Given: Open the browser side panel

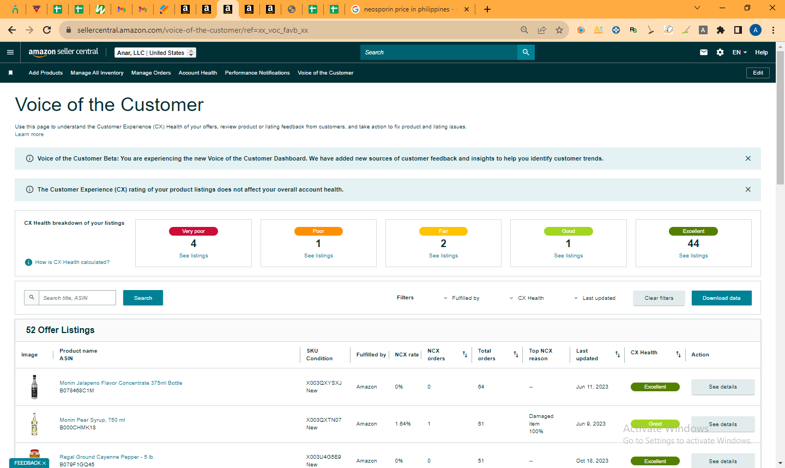Looking at the screenshot, I should (738, 30).
